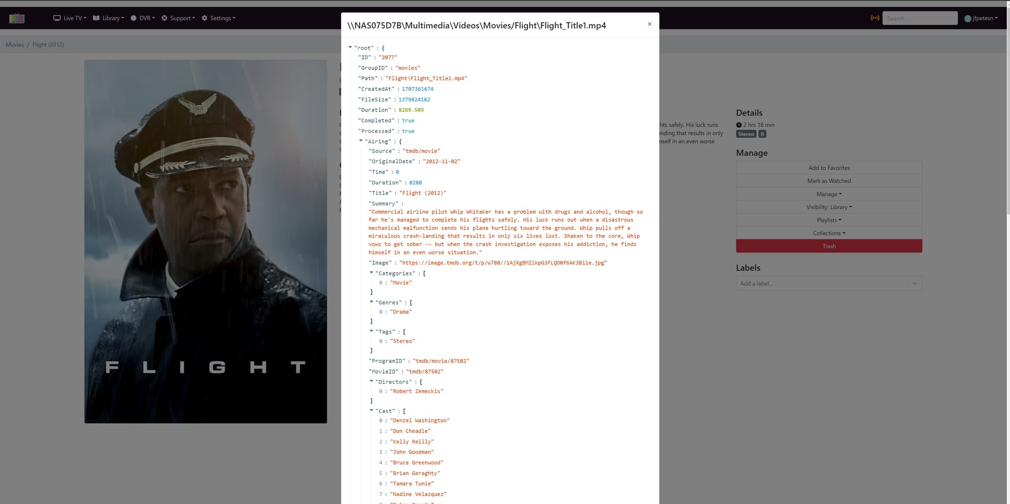Click the red Trash button
Screen dimensions: 1010x504
(829, 246)
